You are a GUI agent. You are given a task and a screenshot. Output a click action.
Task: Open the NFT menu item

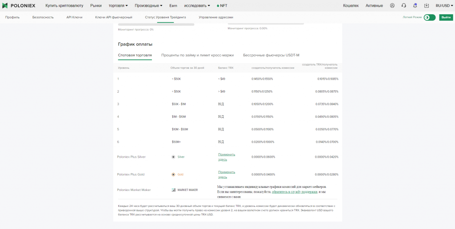[x=222, y=6]
